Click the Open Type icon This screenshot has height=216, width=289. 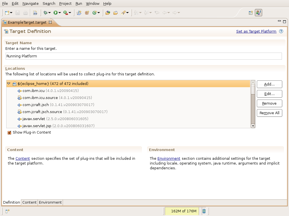108,13
